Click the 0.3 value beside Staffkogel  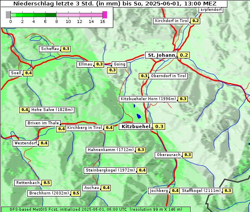[x=227, y=191]
